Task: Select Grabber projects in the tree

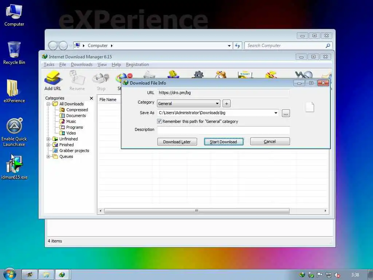Action: (x=74, y=151)
